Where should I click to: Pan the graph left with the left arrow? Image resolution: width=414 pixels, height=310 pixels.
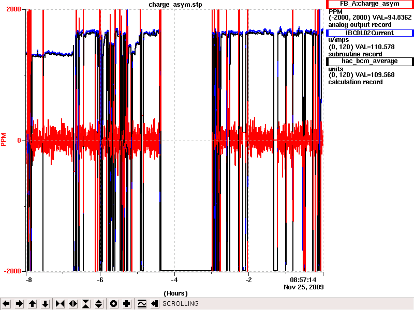[x=6, y=304]
